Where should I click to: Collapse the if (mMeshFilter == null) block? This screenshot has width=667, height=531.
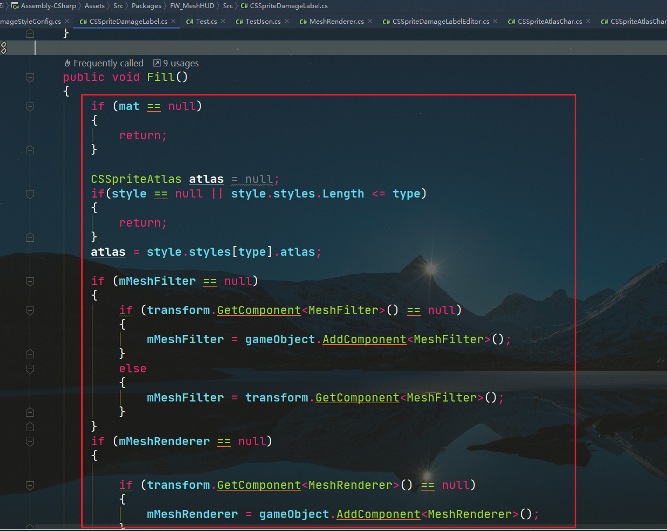30,281
